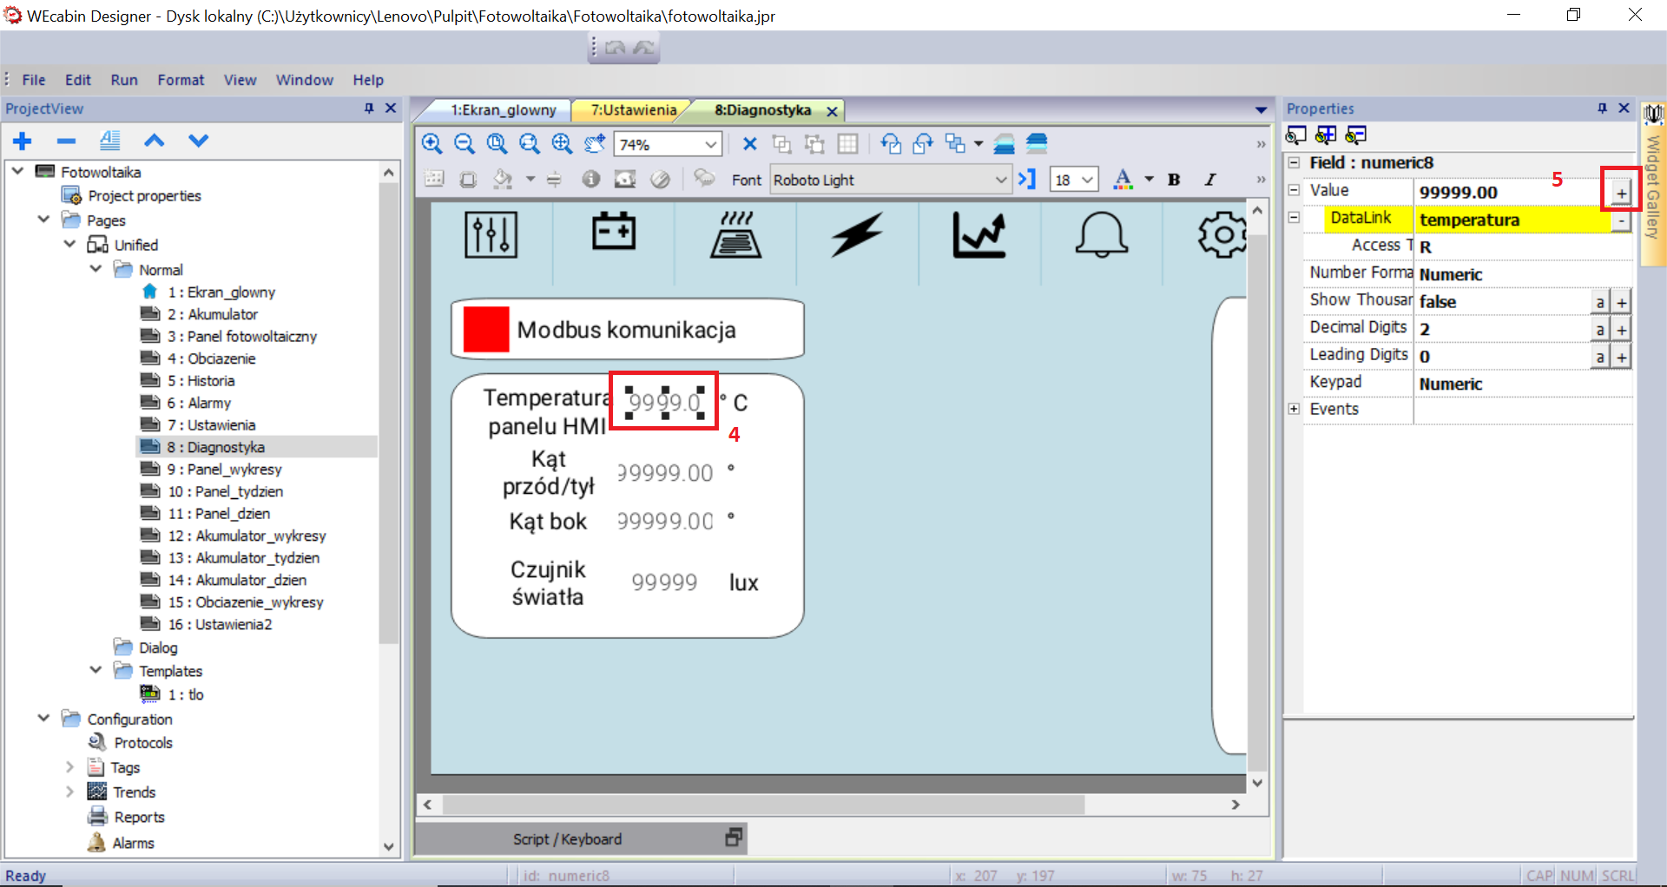Expand the Events property group

1294,409
